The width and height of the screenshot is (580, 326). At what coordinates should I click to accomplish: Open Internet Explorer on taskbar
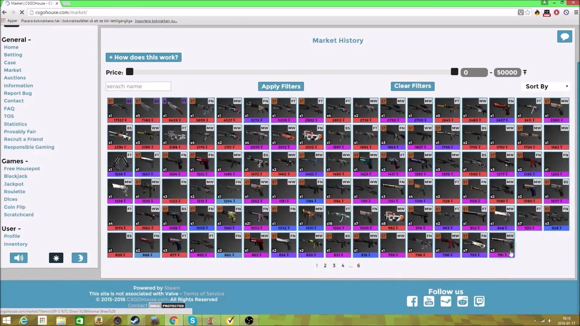24,320
